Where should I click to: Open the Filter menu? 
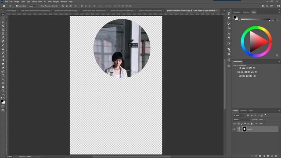40,2
